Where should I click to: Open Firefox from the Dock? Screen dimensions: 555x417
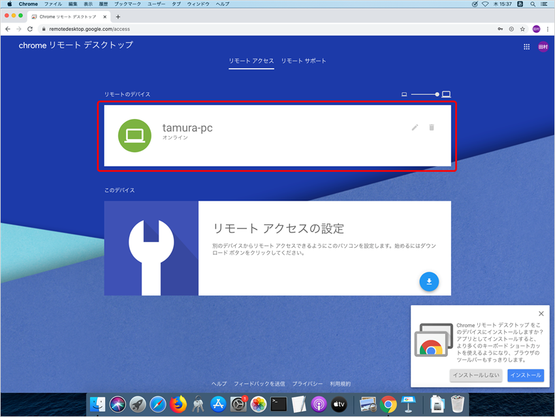pos(178,404)
